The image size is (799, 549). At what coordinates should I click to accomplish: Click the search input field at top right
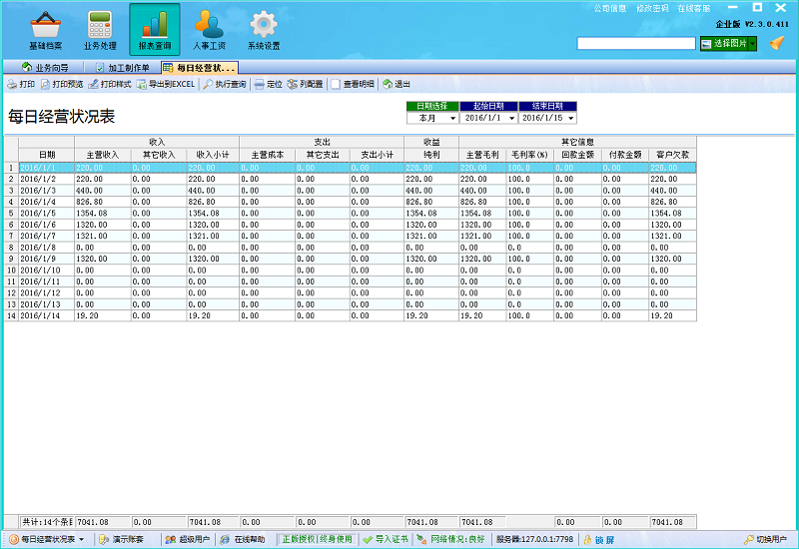tap(635, 43)
